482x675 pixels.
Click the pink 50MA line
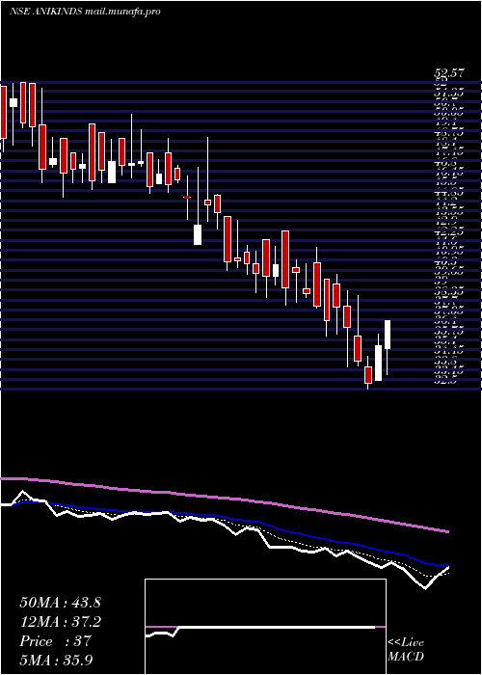click(224, 499)
